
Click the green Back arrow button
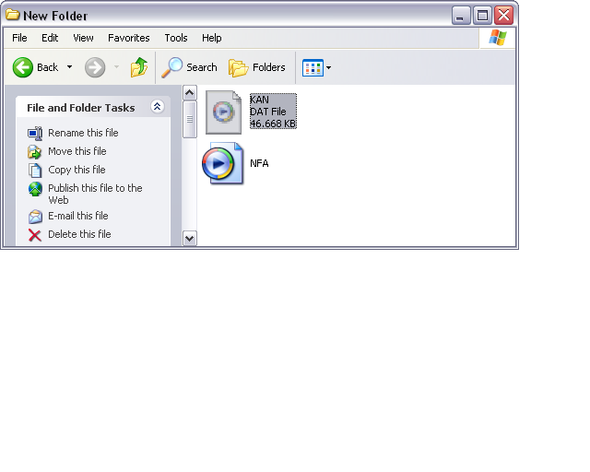(x=23, y=67)
